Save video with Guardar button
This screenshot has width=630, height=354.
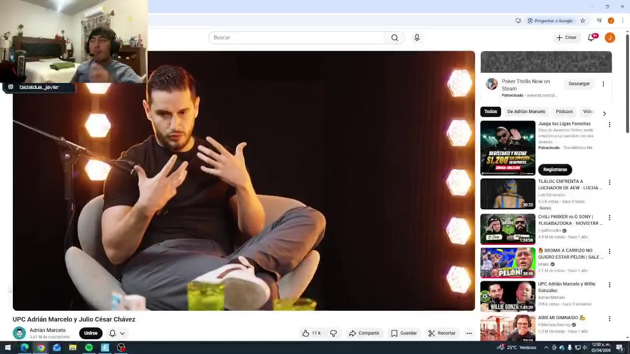click(404, 333)
